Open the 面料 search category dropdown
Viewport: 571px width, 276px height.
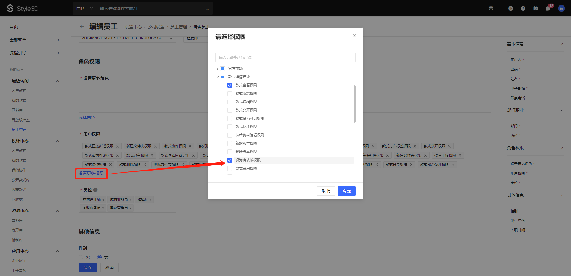click(84, 8)
